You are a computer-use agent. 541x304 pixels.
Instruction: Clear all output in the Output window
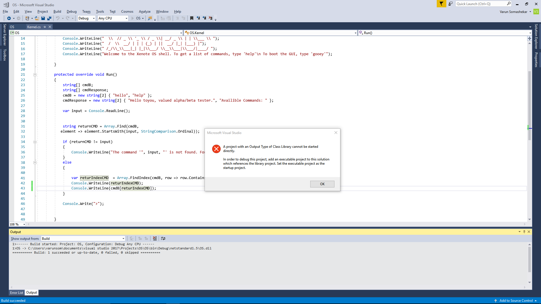(155, 238)
